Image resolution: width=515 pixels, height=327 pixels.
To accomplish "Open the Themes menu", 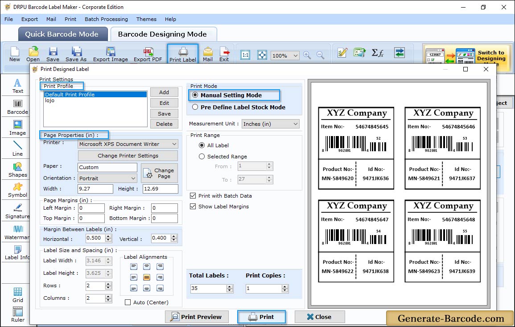I will pyautogui.click(x=146, y=19).
